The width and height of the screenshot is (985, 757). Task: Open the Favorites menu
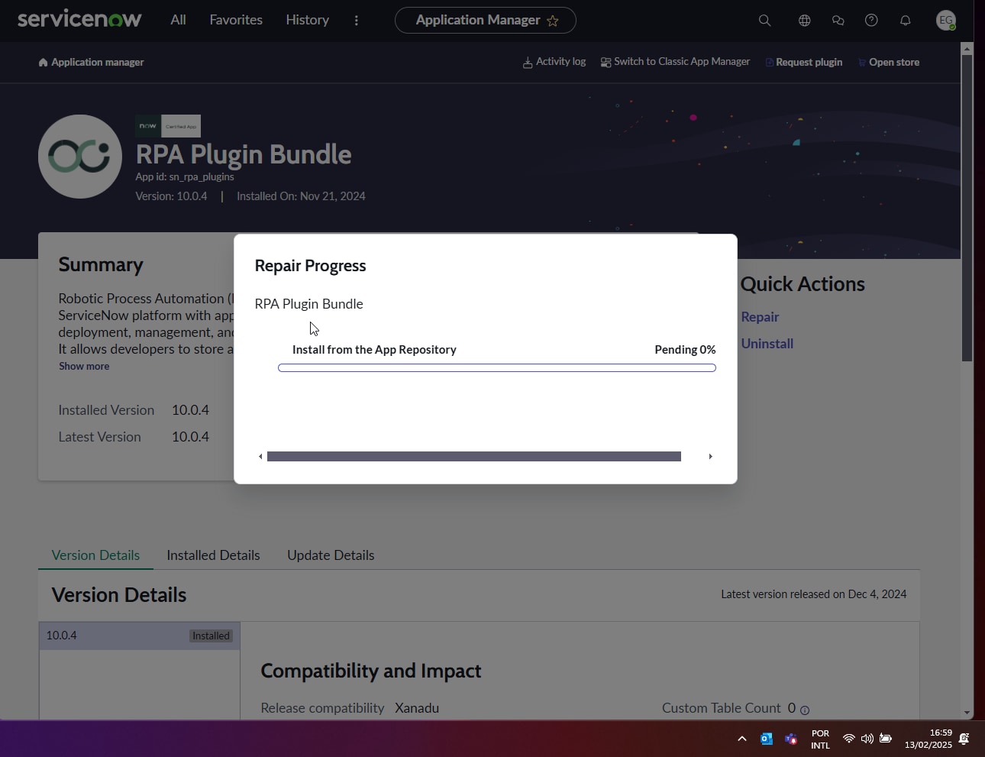coord(236,20)
